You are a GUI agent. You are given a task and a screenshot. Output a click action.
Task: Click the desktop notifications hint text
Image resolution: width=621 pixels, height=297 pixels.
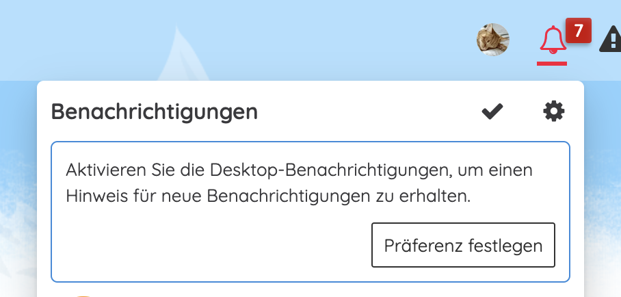click(299, 183)
